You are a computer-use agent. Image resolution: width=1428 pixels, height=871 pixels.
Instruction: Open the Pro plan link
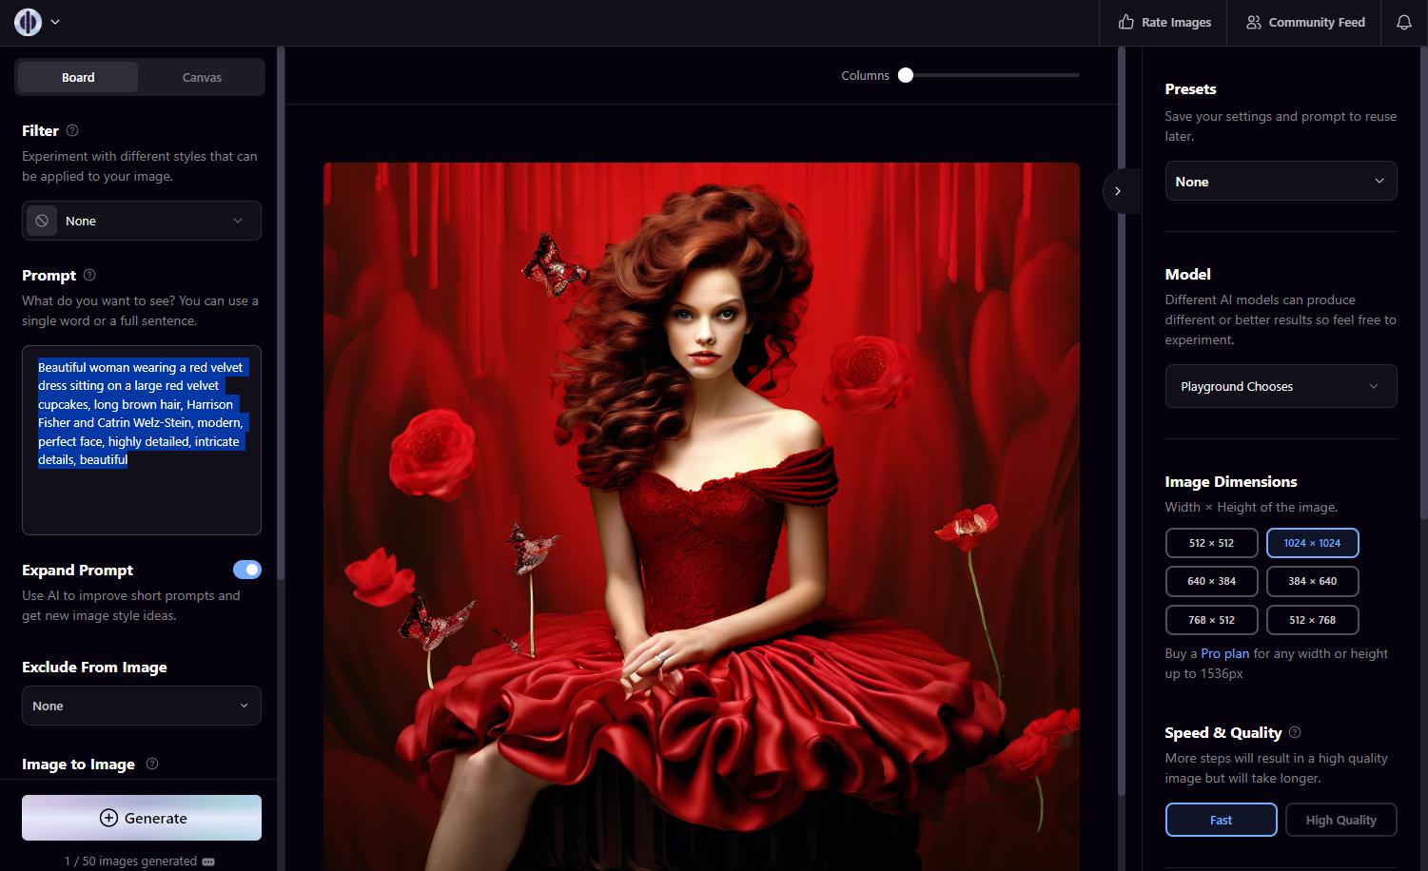tap(1224, 653)
